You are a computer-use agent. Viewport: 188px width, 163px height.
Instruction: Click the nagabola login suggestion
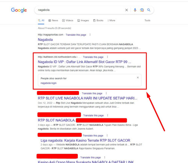[x=49, y=83]
